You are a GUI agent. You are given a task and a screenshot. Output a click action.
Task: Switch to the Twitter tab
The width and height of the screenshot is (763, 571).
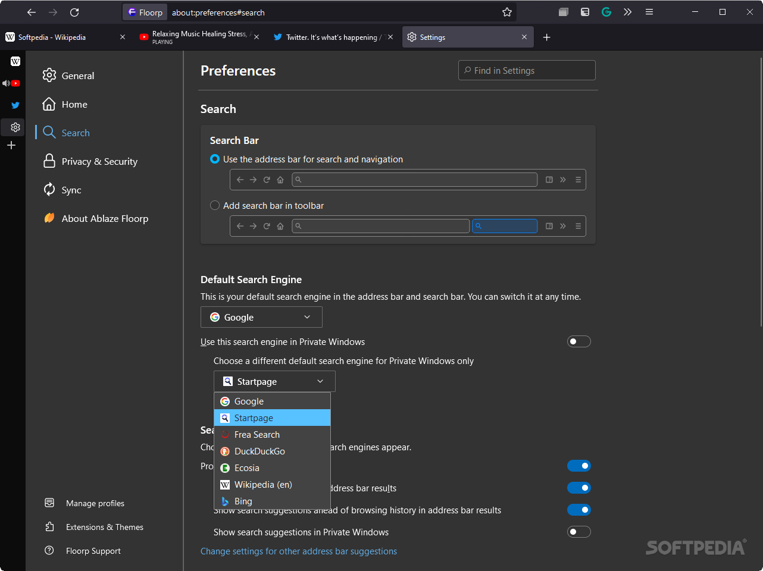tap(333, 37)
